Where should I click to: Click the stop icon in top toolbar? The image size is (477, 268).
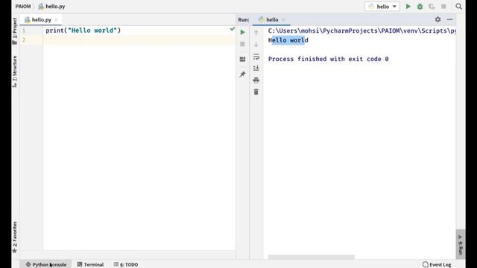pyautogui.click(x=443, y=7)
